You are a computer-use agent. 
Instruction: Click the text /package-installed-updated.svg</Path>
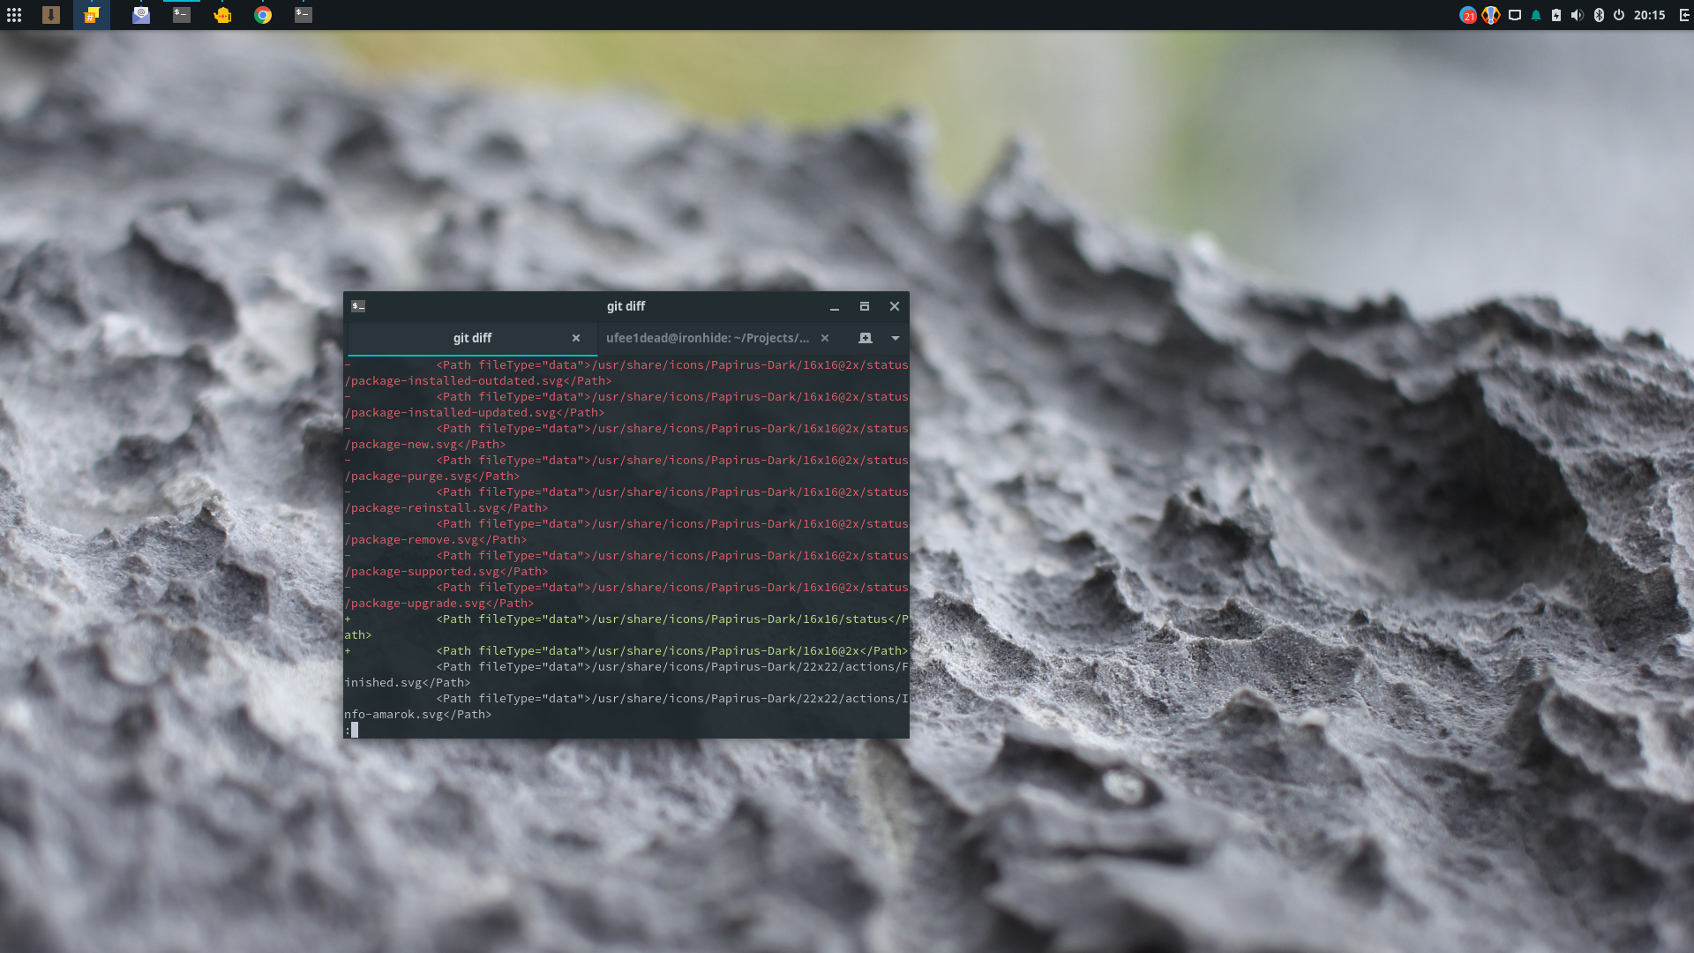[x=474, y=413]
